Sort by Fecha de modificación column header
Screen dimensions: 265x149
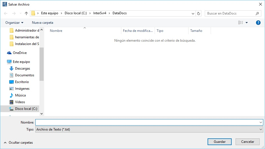(x=138, y=31)
